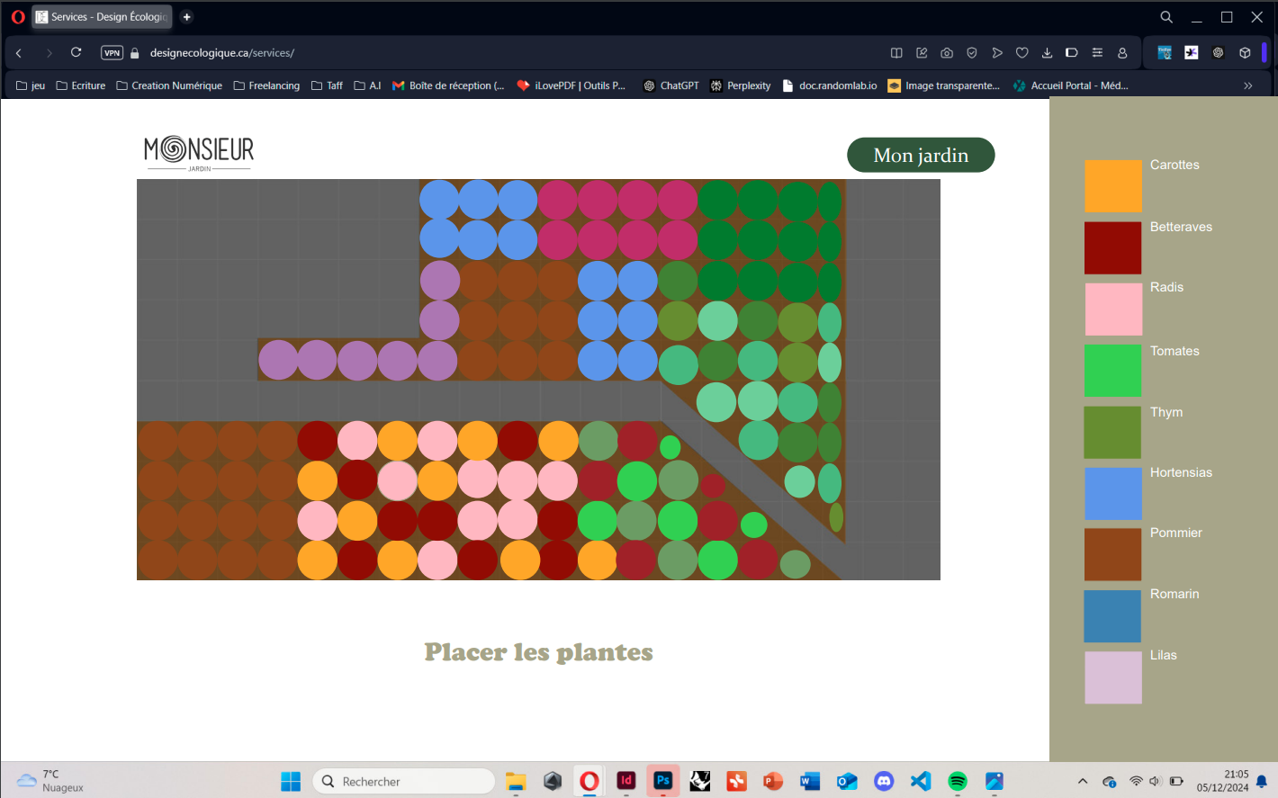Click the Mon jardin button

(921, 155)
